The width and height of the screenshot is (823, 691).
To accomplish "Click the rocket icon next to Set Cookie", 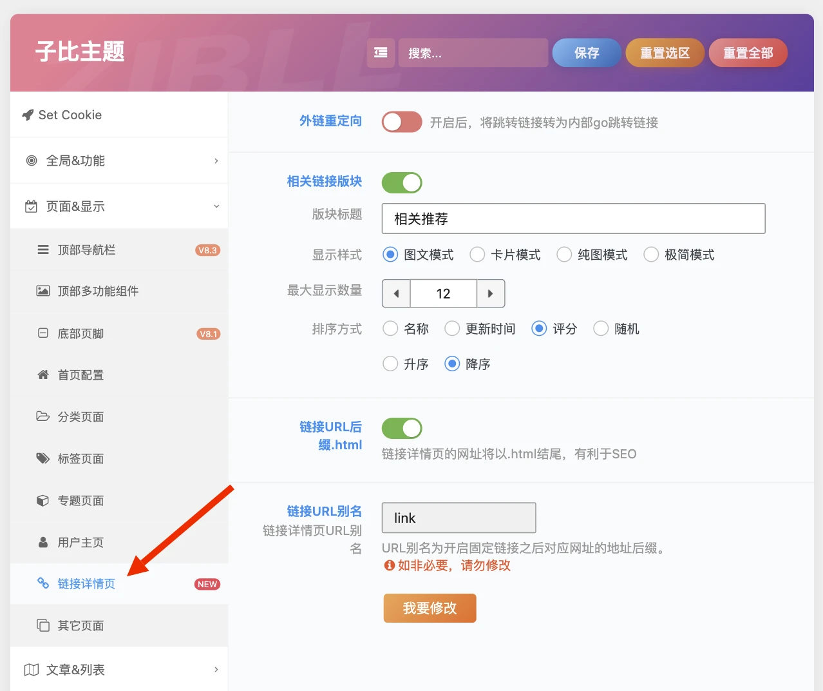I will pyautogui.click(x=28, y=115).
